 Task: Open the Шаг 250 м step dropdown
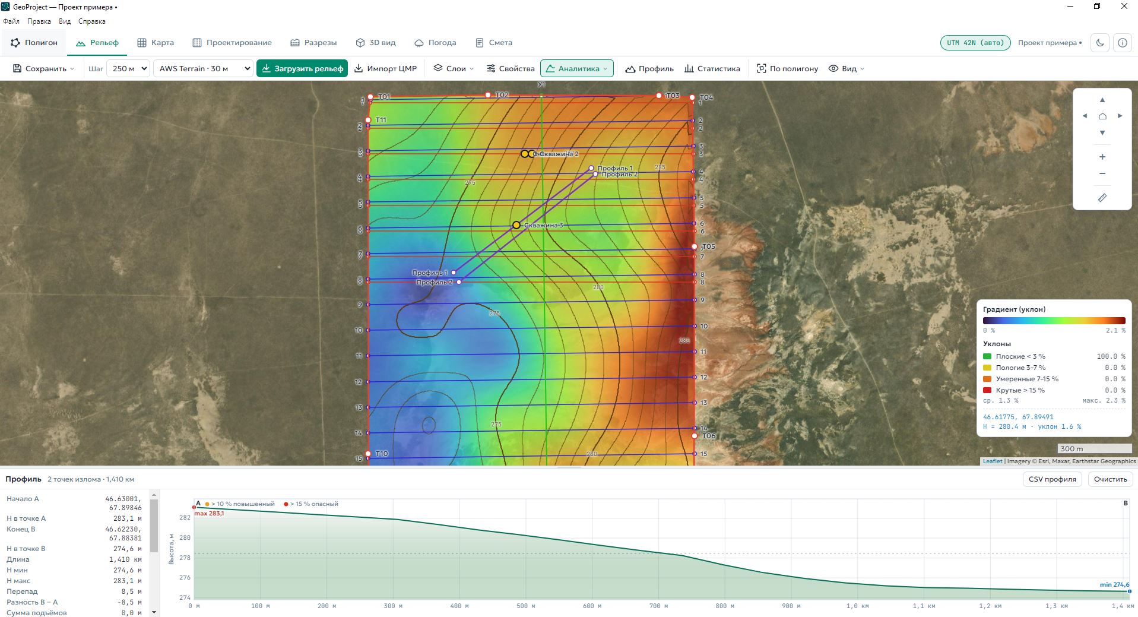128,69
